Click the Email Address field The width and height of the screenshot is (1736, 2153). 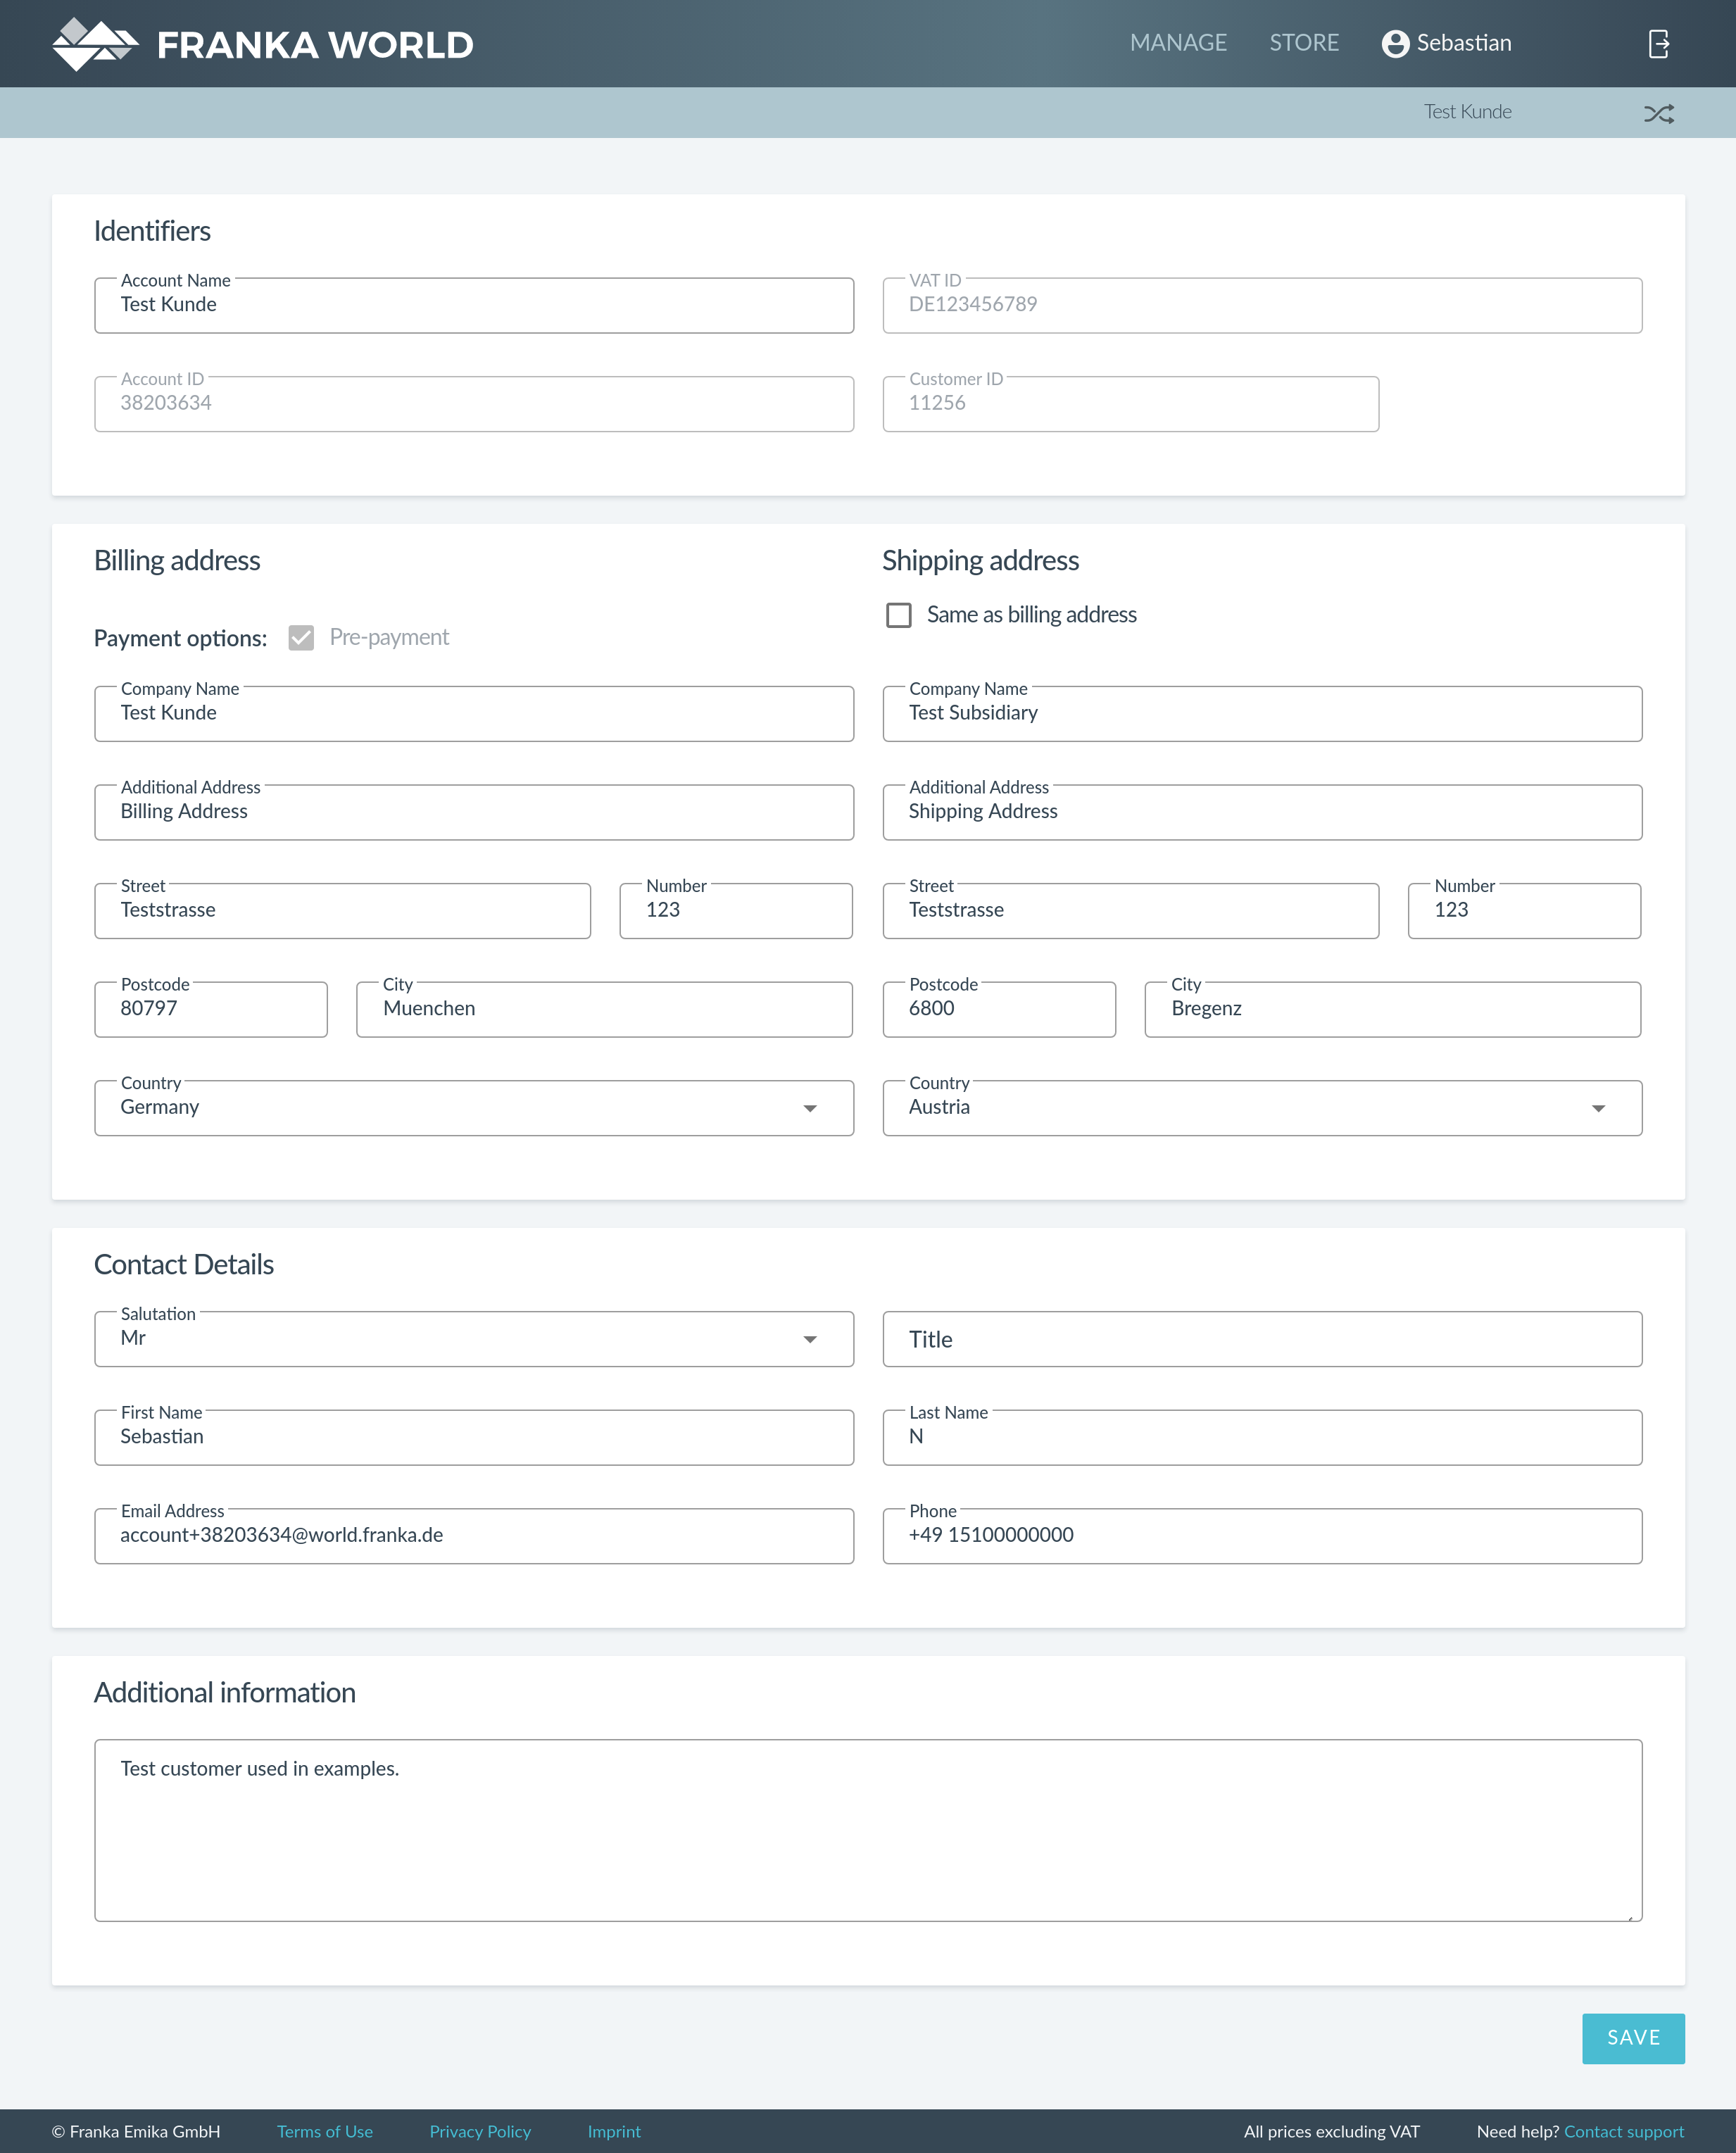474,1536
